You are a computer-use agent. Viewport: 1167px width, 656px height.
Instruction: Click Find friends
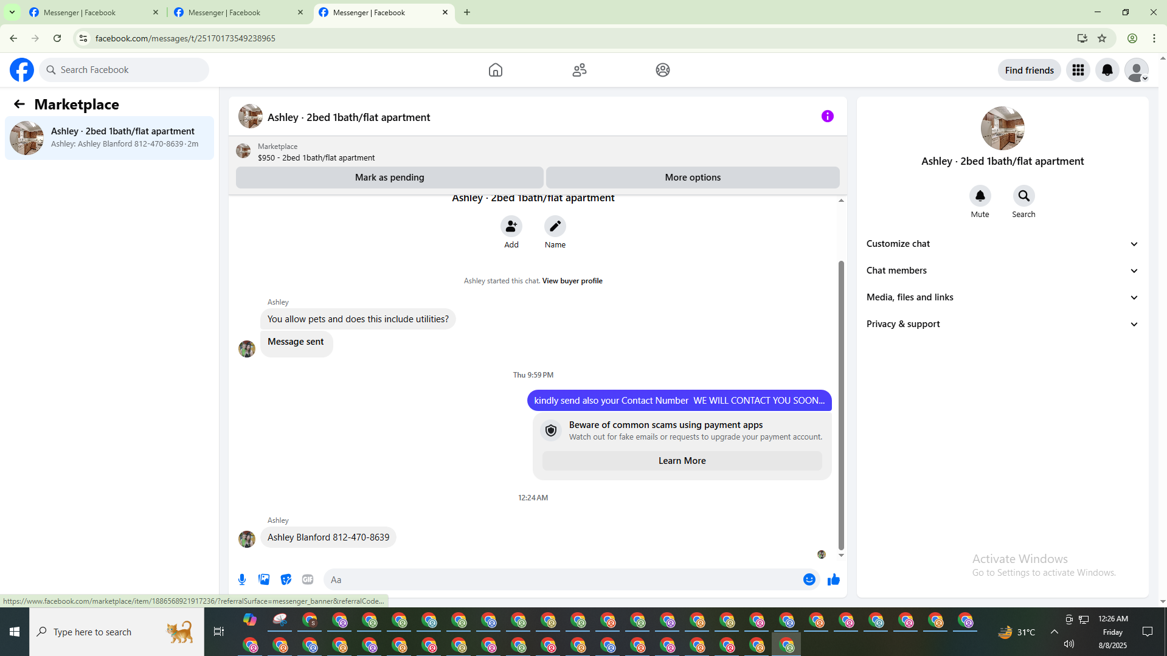coord(1030,70)
